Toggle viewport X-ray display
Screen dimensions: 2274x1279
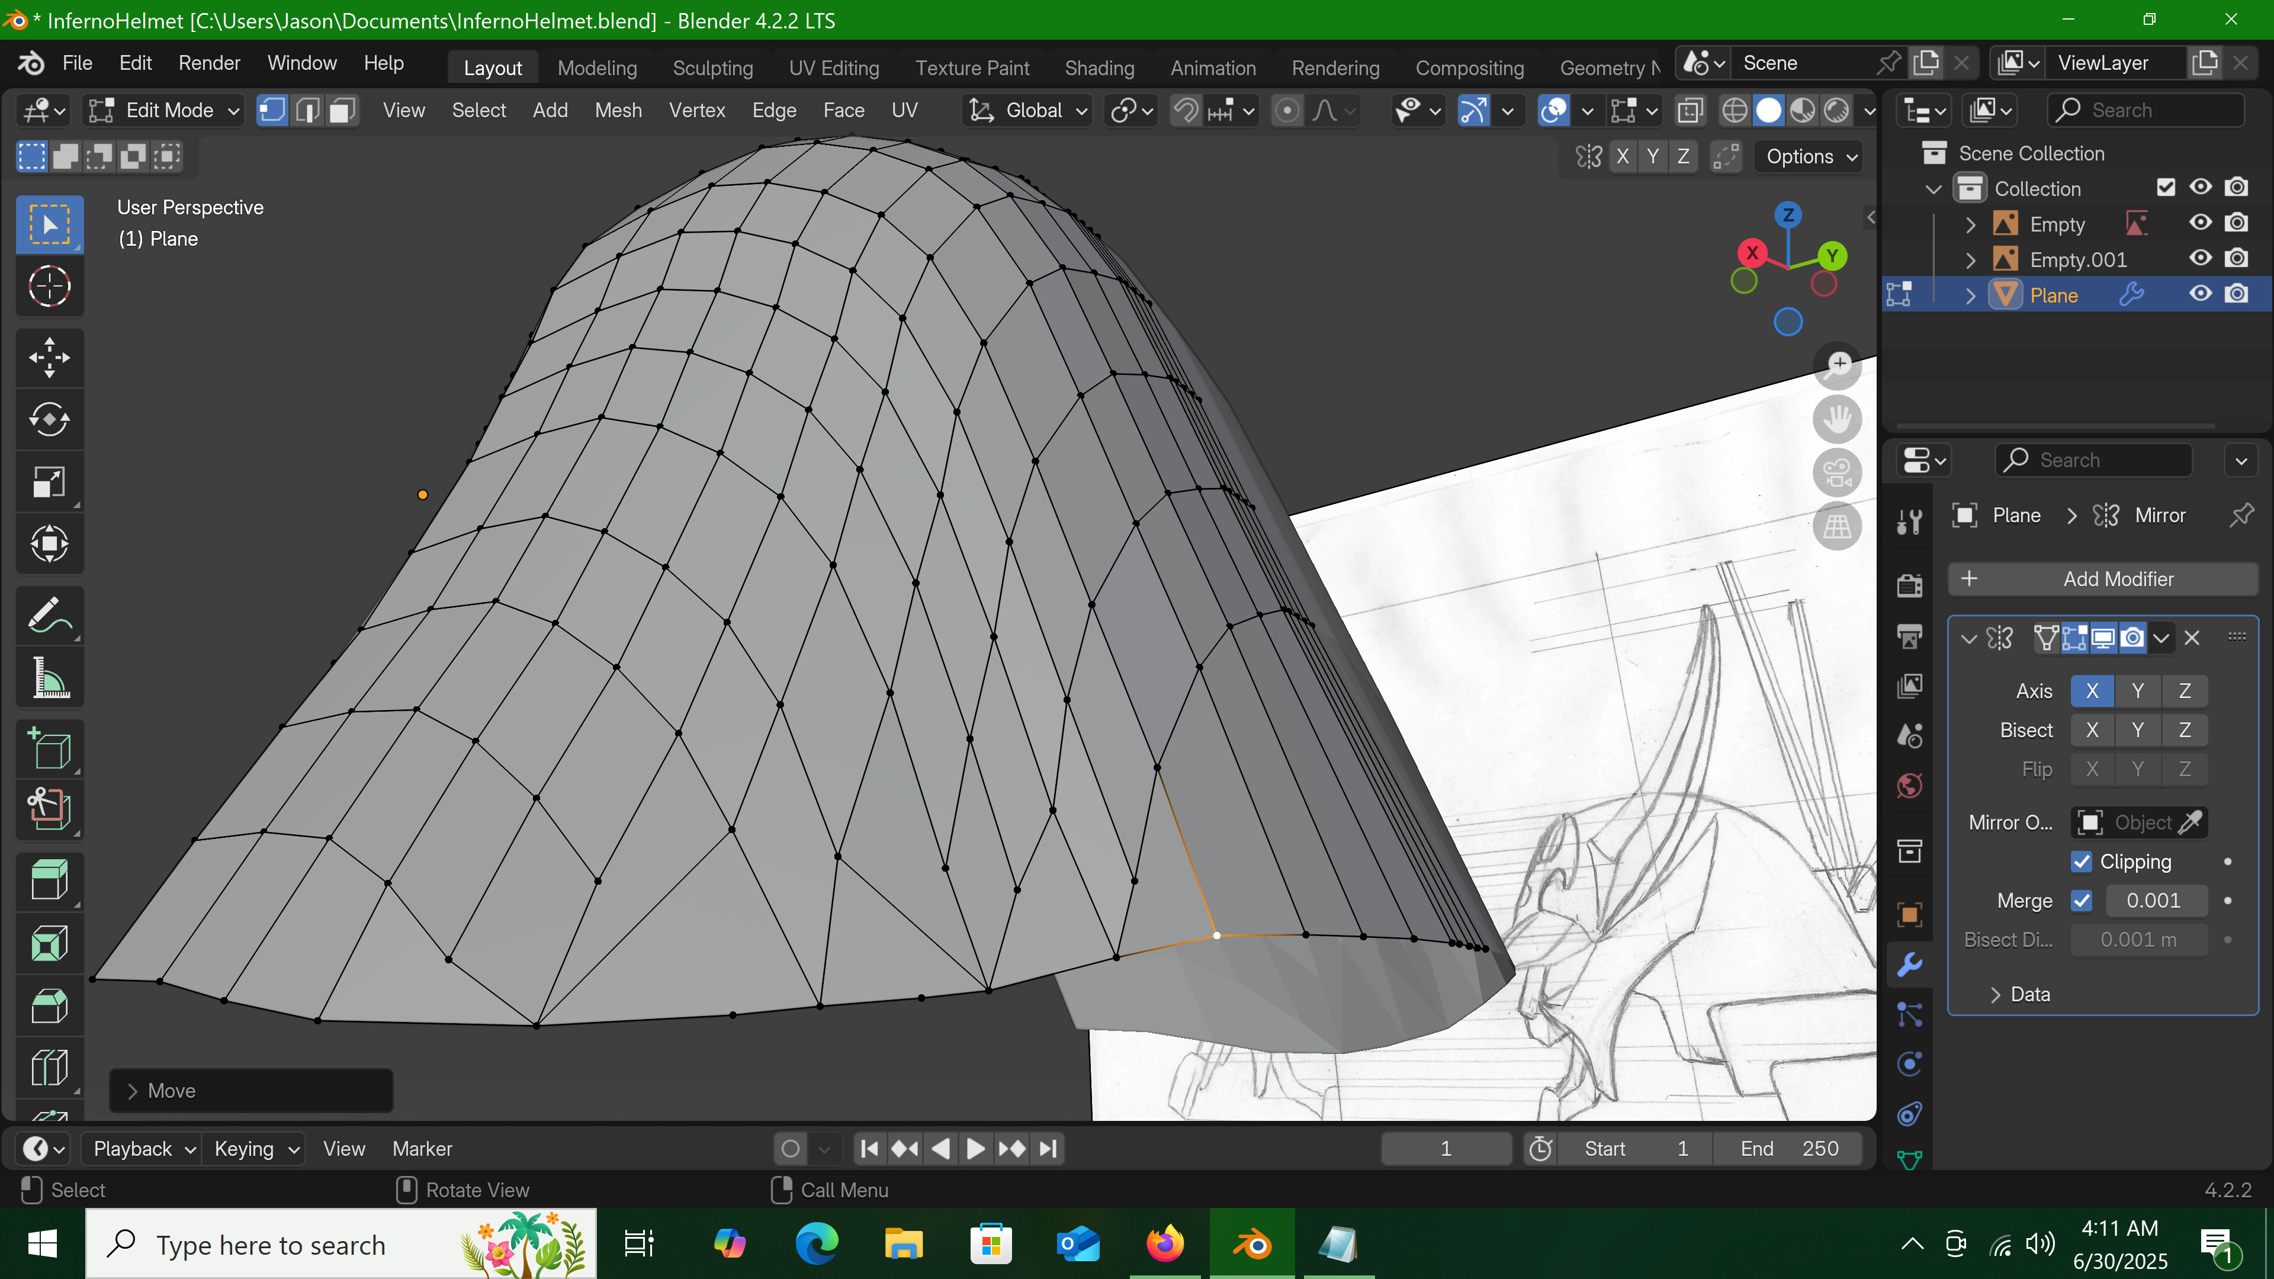1690,110
